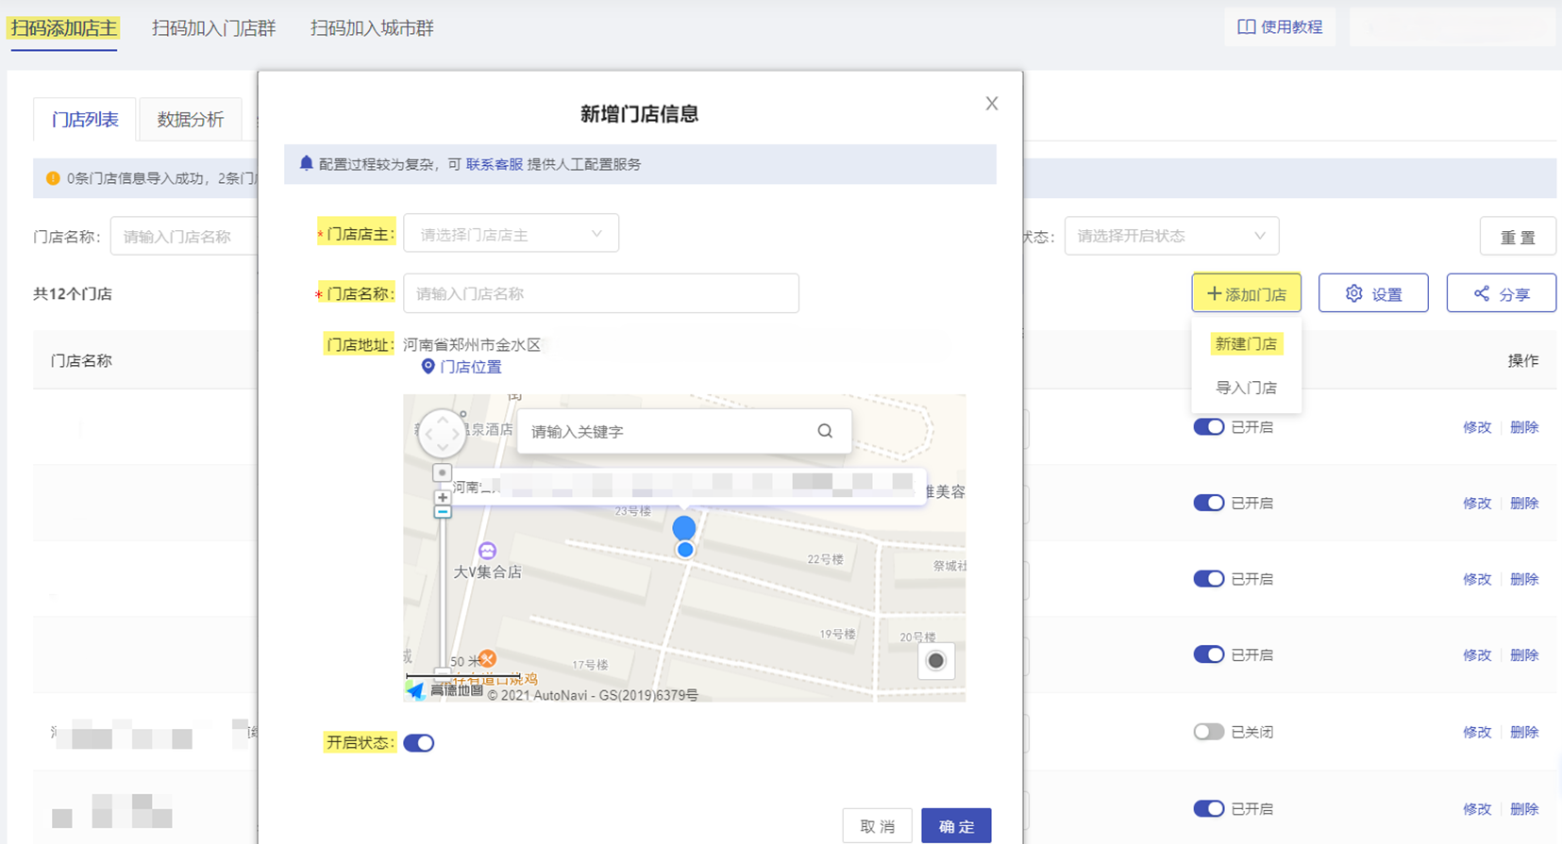Click the reset-view dot above map zoom slider
This screenshot has width=1562, height=844.
point(442,472)
